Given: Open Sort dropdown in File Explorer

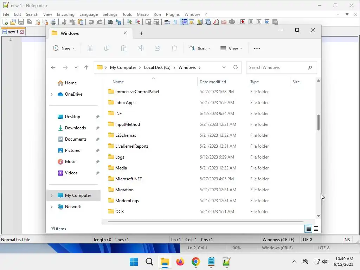Looking at the screenshot, I should 200,48.
